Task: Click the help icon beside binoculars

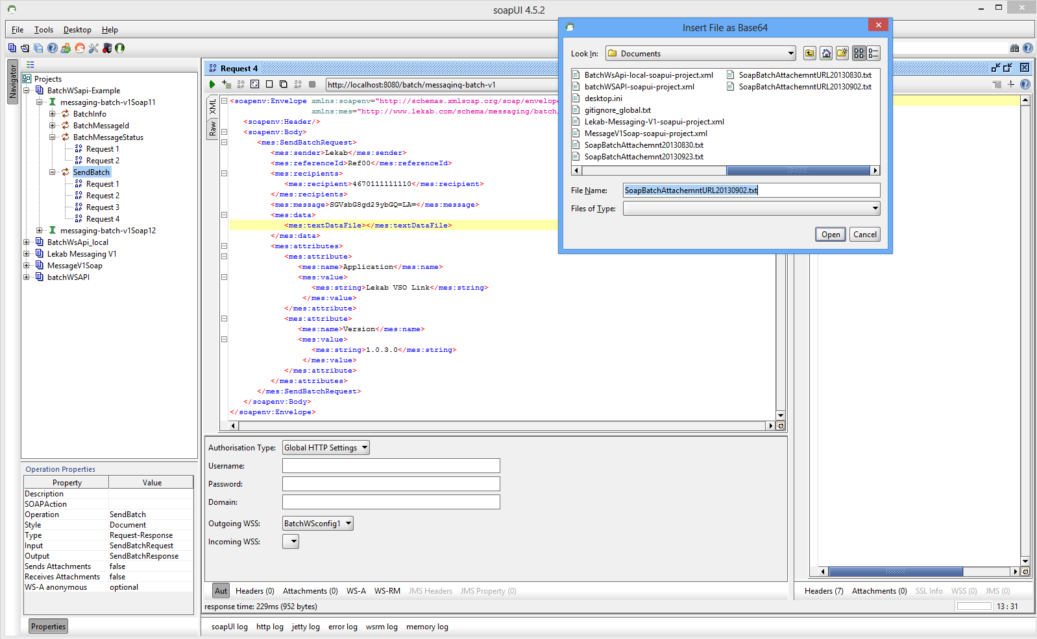Action: click(x=1028, y=48)
